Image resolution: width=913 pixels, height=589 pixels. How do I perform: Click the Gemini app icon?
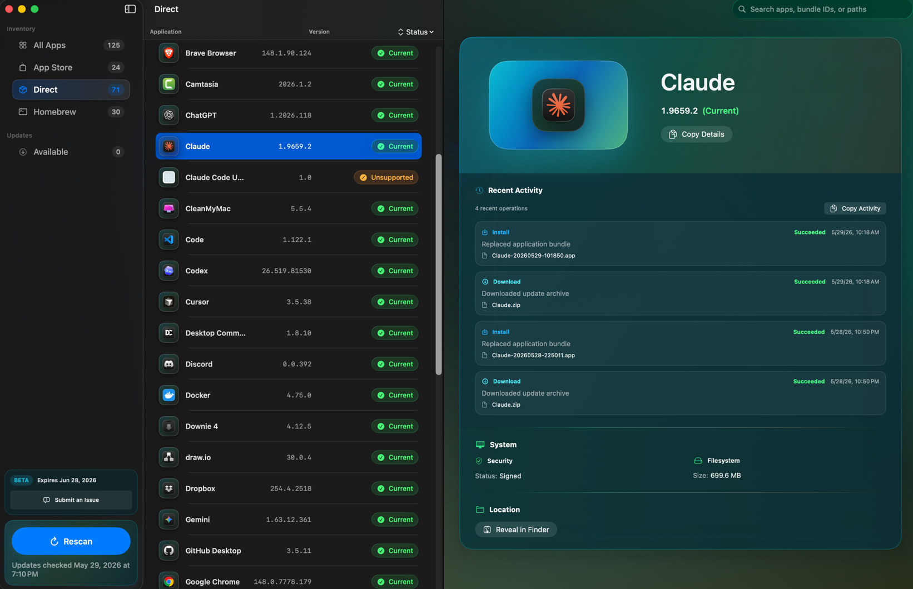(169, 520)
